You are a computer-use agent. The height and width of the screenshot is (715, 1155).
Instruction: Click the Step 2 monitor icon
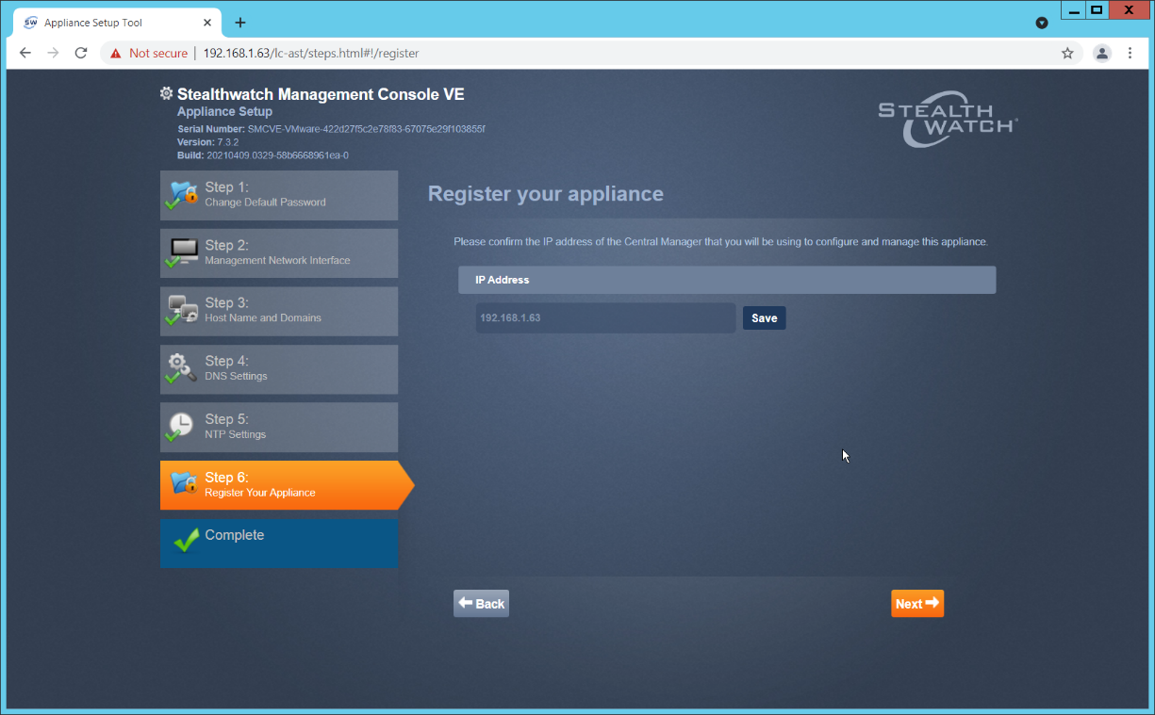[x=182, y=253]
